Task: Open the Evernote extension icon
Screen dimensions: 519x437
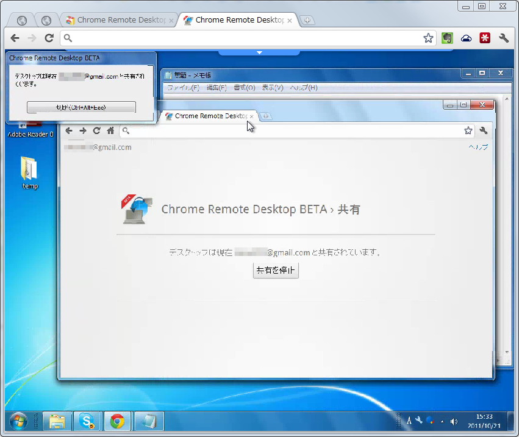Action: pyautogui.click(x=447, y=38)
